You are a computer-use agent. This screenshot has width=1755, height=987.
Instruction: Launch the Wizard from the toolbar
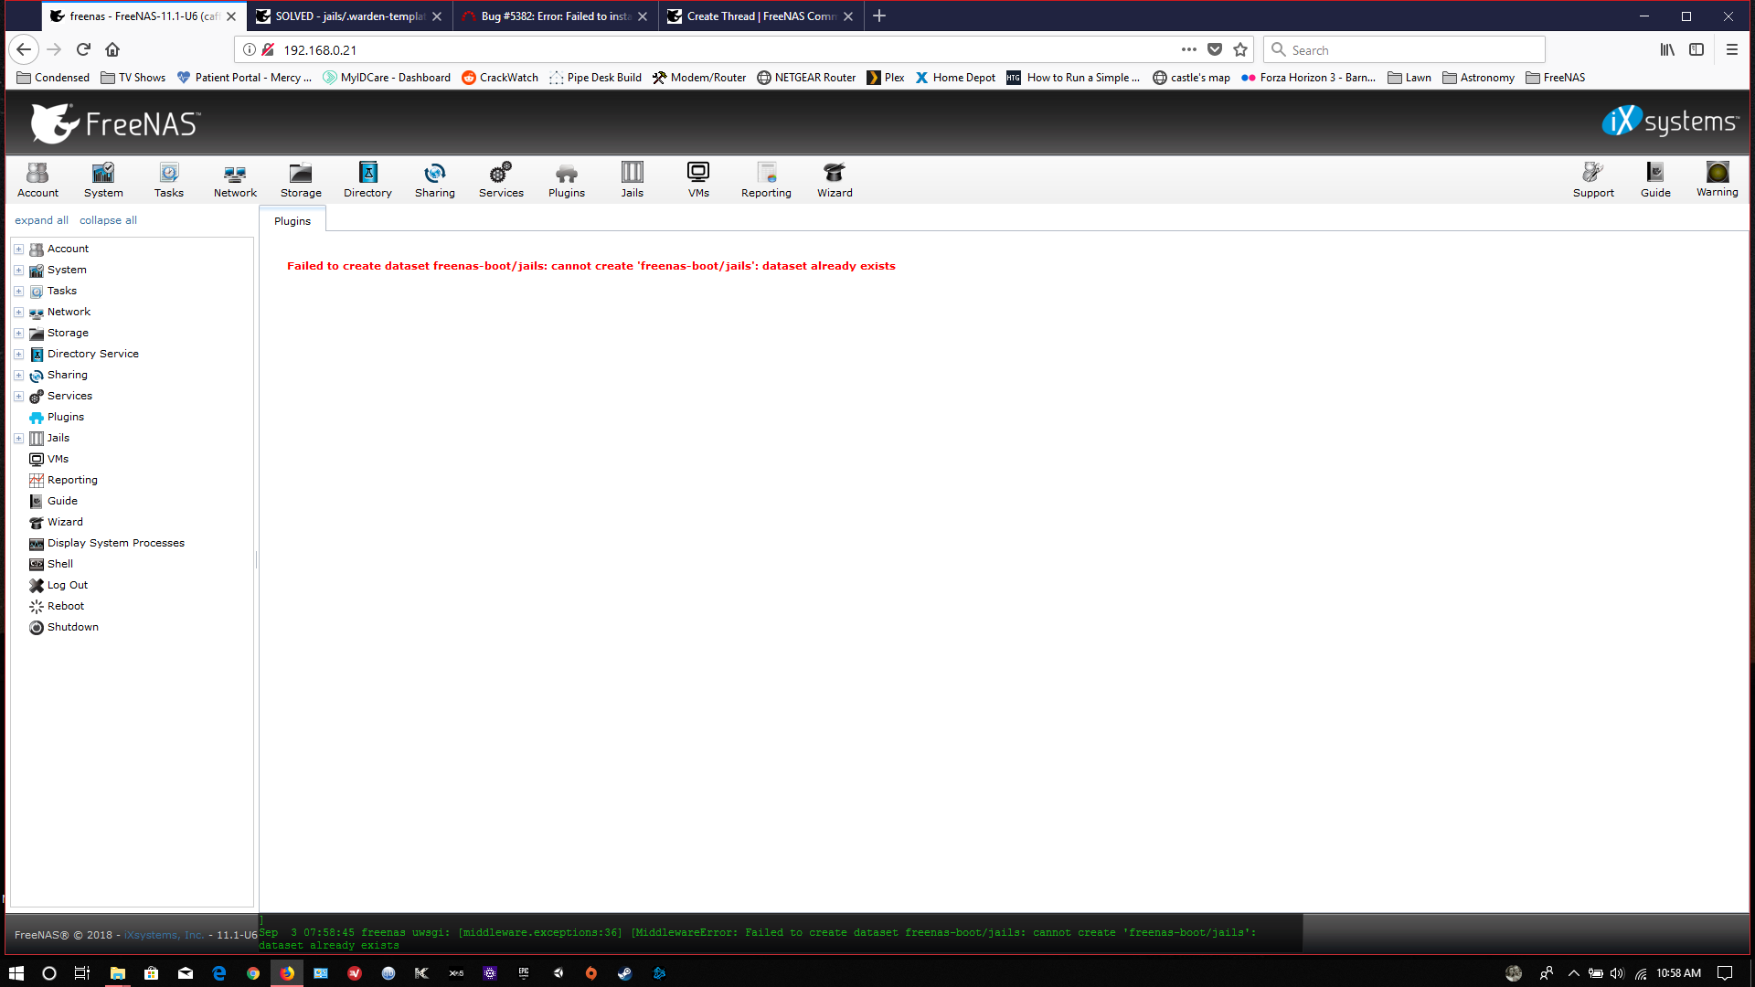coord(835,180)
